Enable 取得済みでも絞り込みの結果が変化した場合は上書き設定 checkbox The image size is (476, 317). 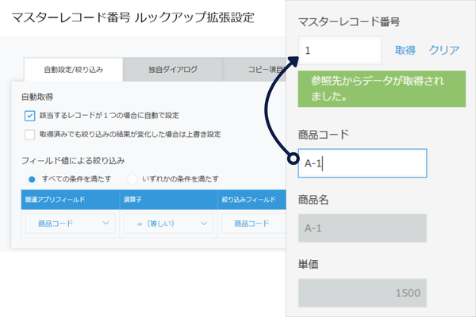(29, 135)
